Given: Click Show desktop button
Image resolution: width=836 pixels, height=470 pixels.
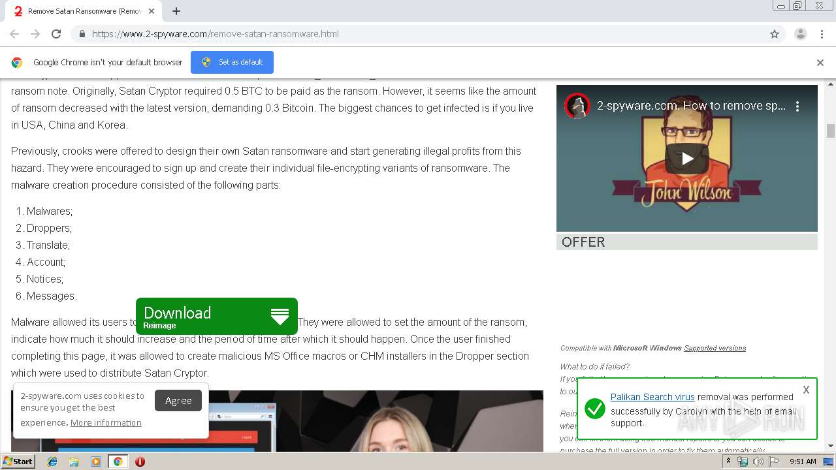Looking at the screenshot, I should (829, 462).
